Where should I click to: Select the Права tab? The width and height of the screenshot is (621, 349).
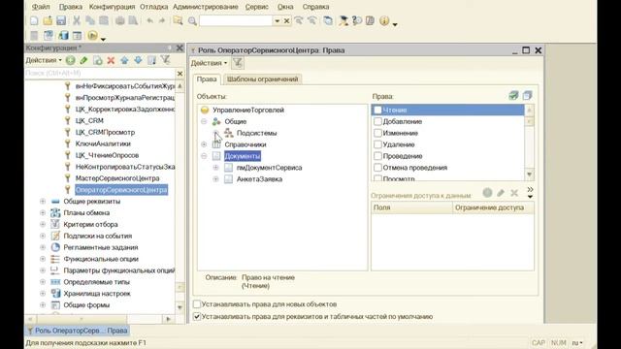click(207, 79)
